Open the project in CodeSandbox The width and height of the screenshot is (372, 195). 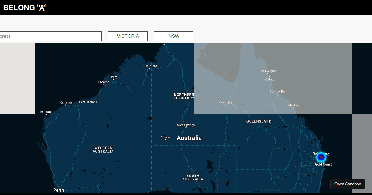[348, 184]
